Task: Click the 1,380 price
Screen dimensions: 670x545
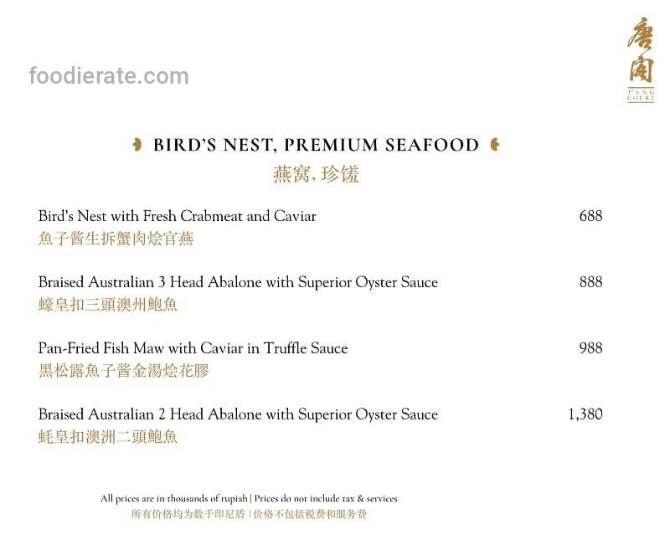Action: pos(585,414)
